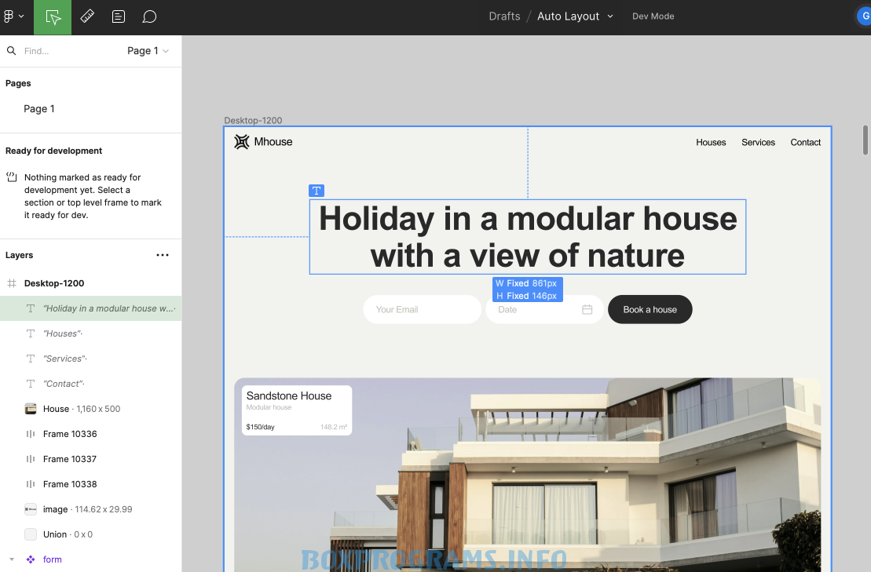This screenshot has width=871, height=572.
Task: Select the Comment tool
Action: [x=149, y=16]
